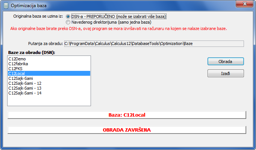Click the Baze za obradu (DSN) label
Image resolution: width=256 pixels, height=150 pixels.
(32, 52)
